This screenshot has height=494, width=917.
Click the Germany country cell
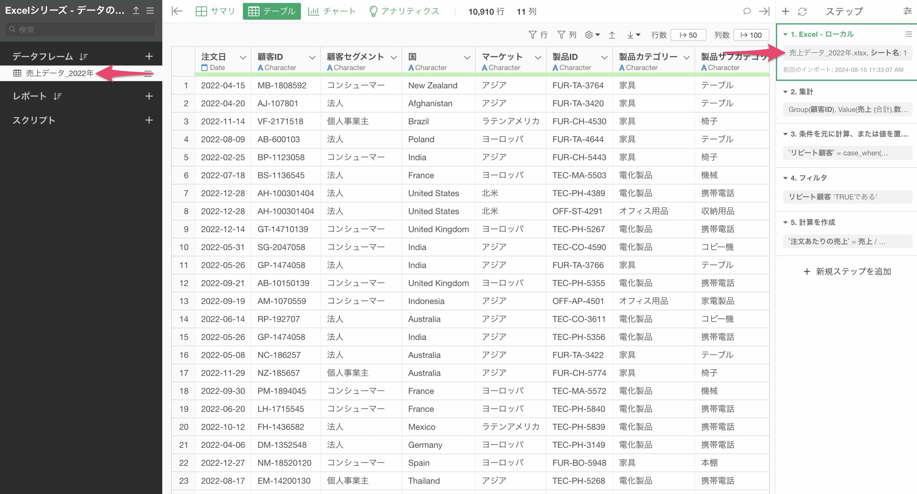tap(439, 445)
